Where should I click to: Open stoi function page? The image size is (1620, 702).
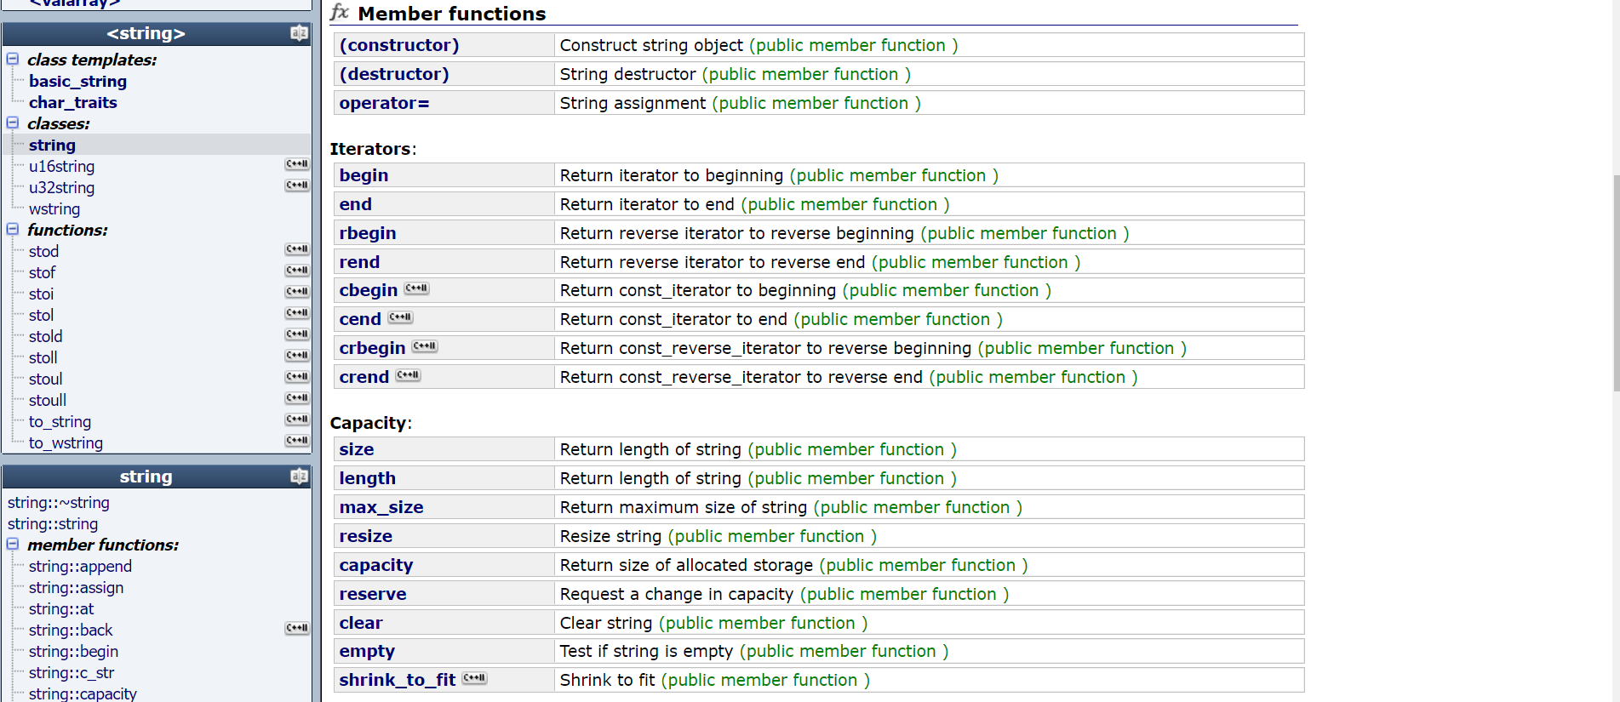[x=41, y=294]
